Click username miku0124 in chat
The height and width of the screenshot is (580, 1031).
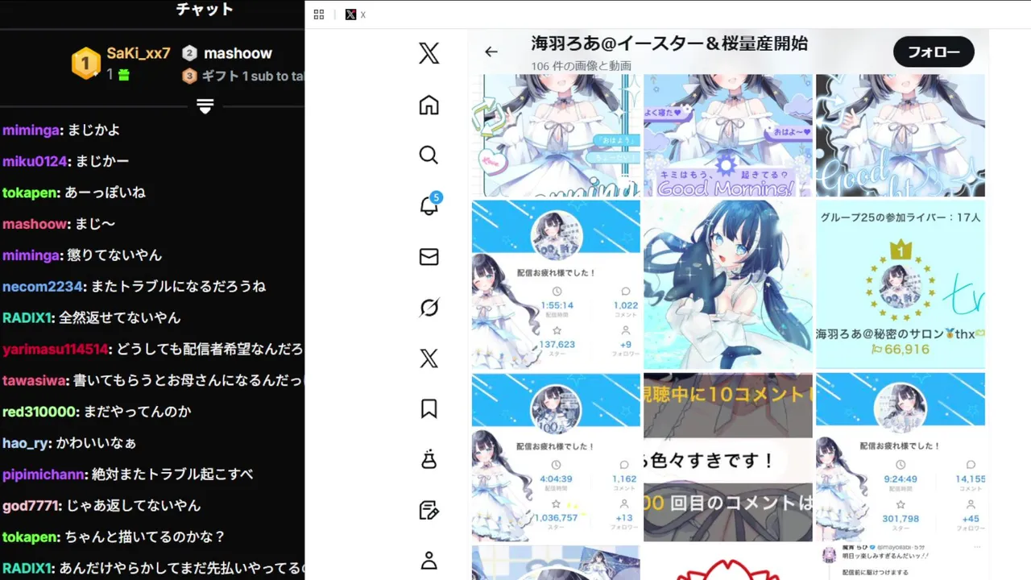tap(35, 161)
